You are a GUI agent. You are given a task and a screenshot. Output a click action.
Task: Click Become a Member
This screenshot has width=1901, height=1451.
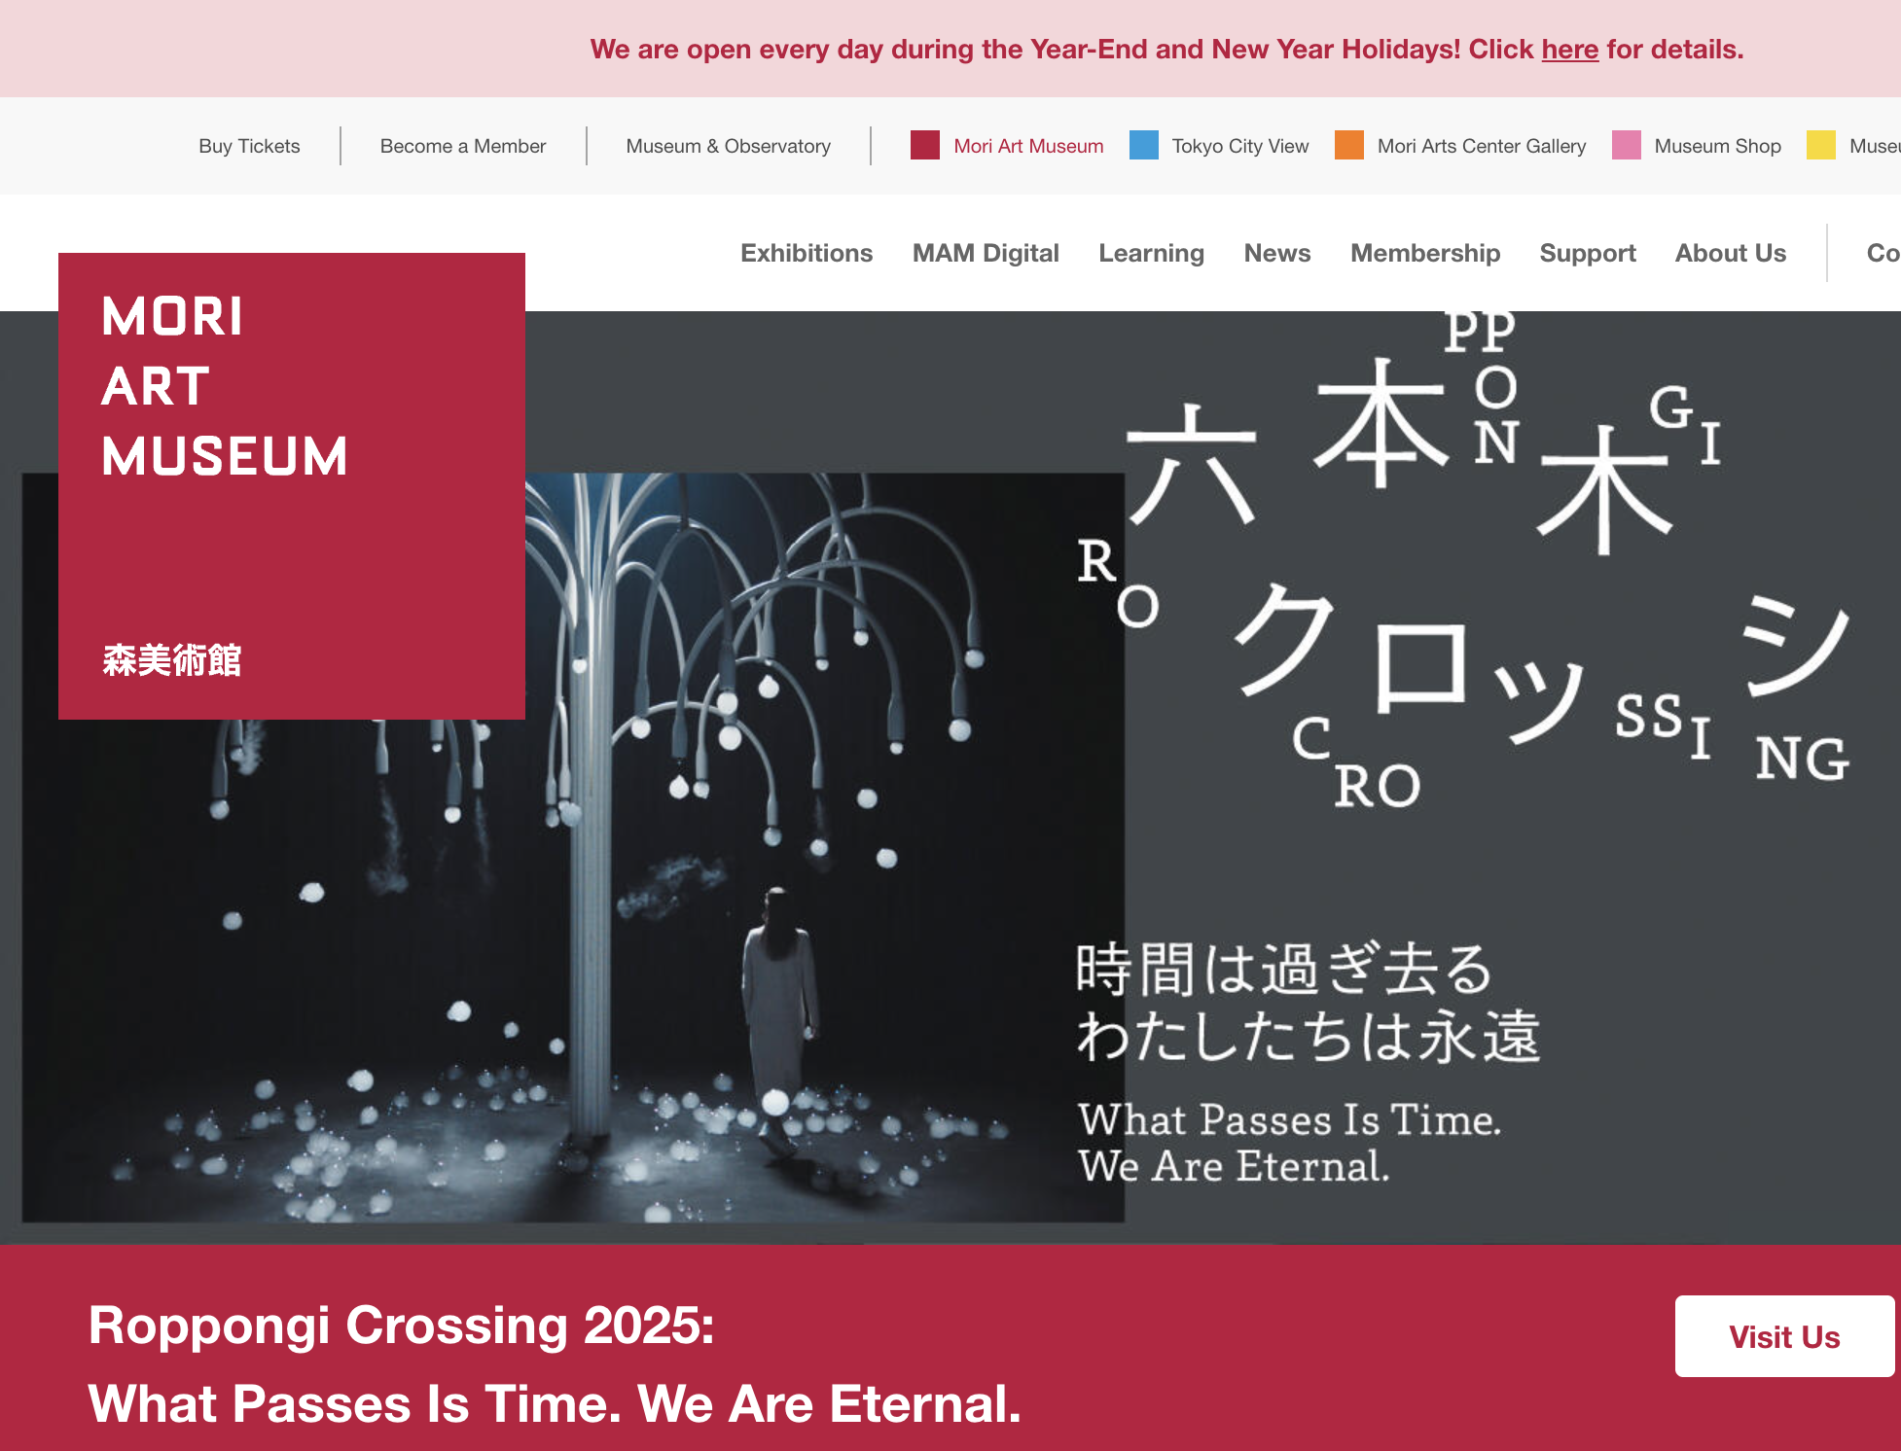point(461,145)
